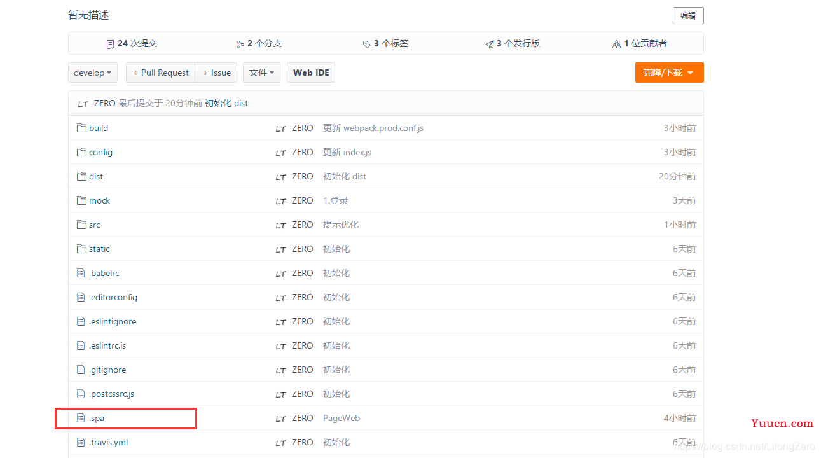Open the .editorconfig file

113,297
